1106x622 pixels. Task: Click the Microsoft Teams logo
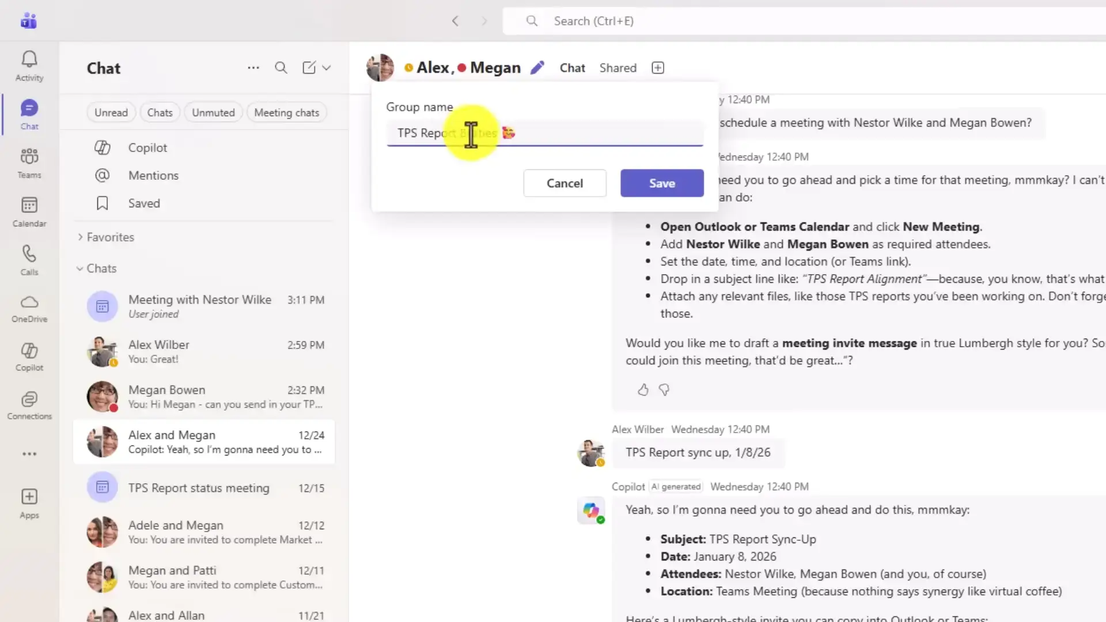coord(29,21)
